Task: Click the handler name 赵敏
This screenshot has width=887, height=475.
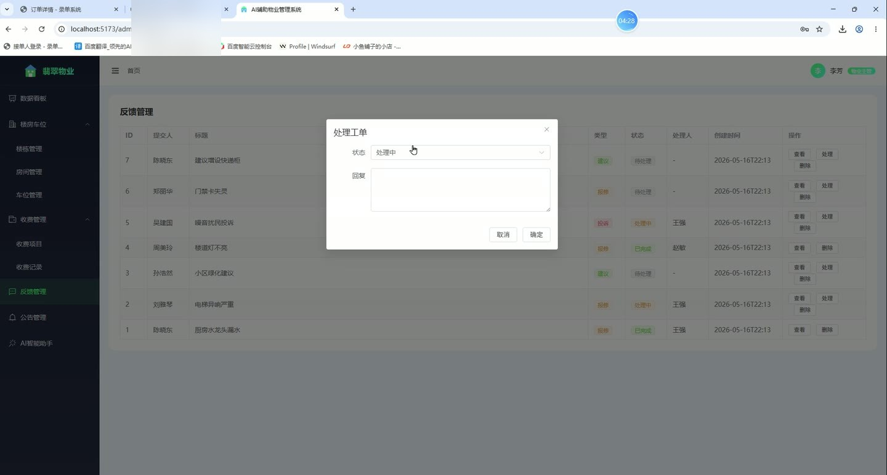Action: [x=679, y=248]
